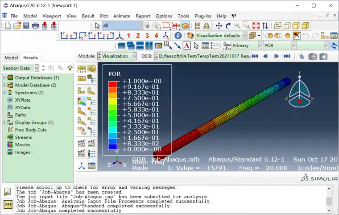Jump to the first frame
This screenshot has width=339, height=215.
255,56
